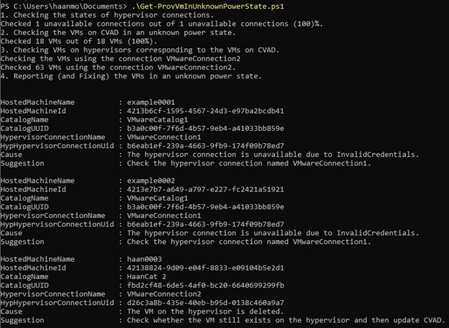Click connection Uid starting d26c3a8b
The width and height of the screenshot is (449, 328).
coord(205,303)
